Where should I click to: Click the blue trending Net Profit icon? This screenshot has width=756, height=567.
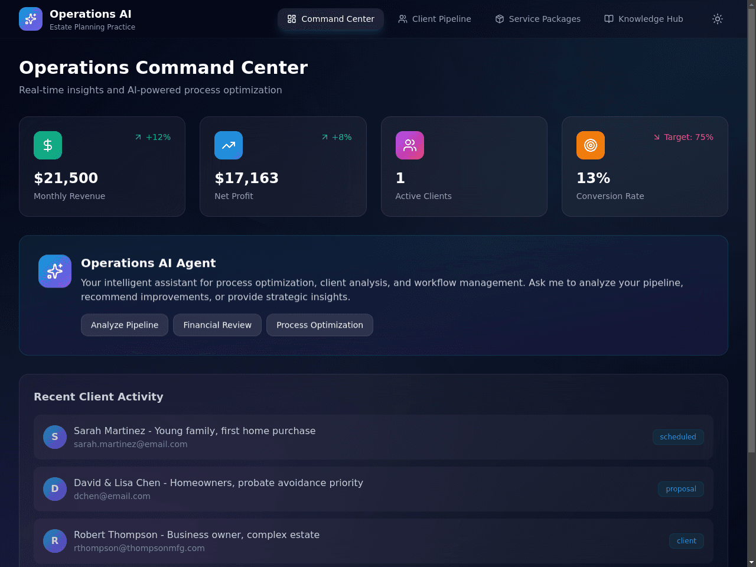point(229,145)
